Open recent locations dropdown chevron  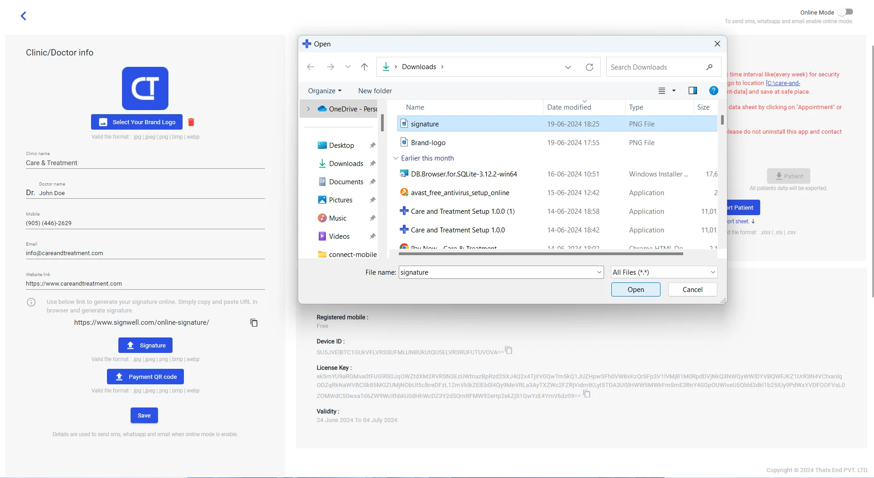point(348,67)
